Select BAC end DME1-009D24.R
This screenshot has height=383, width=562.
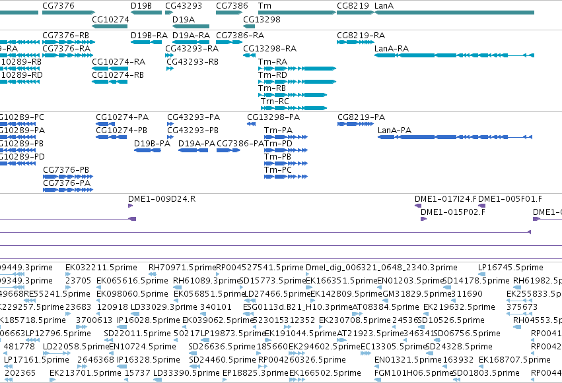click(x=162, y=199)
